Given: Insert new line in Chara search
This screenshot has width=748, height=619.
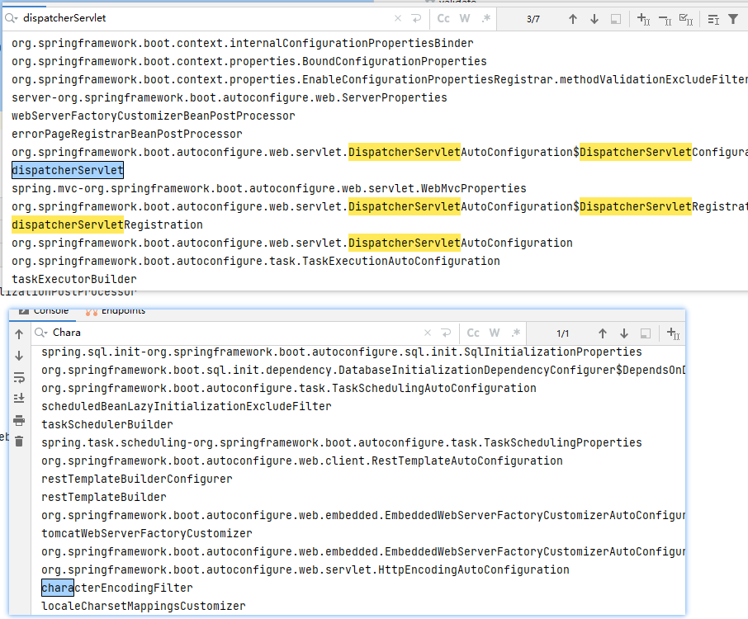Looking at the screenshot, I should click(x=446, y=333).
